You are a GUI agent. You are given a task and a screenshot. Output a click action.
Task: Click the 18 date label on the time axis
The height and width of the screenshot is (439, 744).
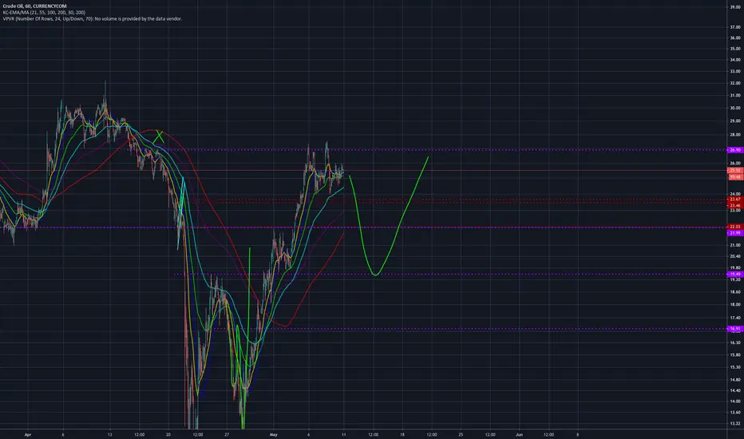click(x=402, y=434)
